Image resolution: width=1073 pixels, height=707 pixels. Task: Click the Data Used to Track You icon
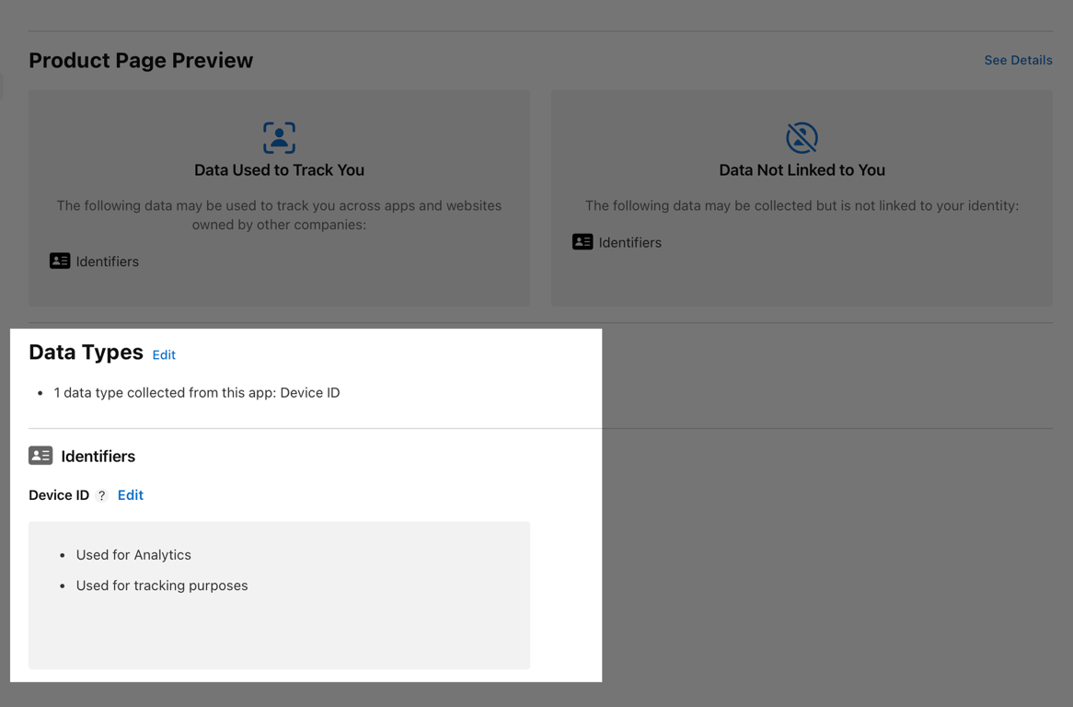(279, 137)
